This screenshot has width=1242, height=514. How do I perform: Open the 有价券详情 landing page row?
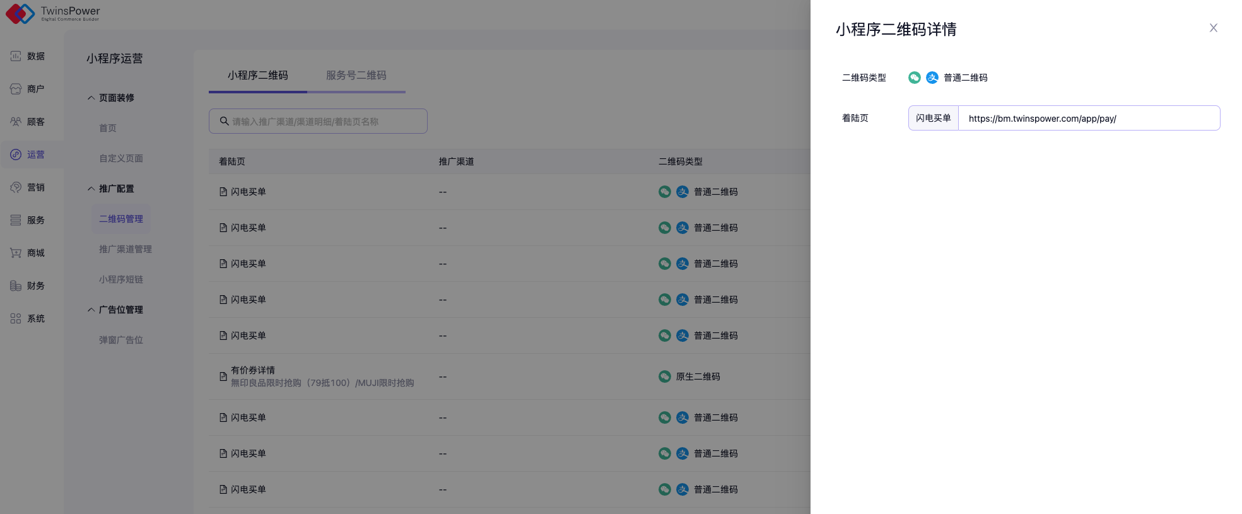click(252, 370)
